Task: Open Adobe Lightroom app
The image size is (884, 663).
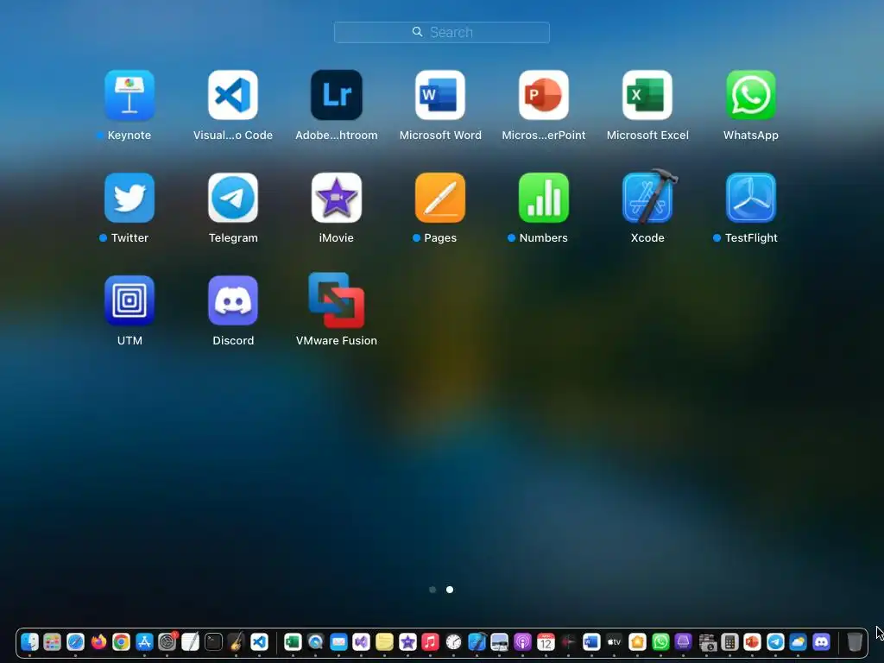Action: click(x=337, y=95)
